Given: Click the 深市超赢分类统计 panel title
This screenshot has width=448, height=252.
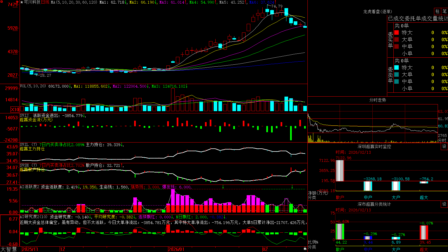Looking at the screenshot, I should [374, 204].
